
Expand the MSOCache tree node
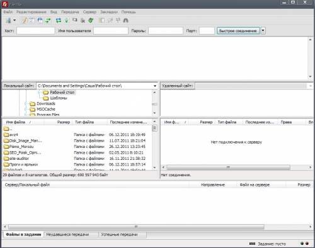click(26, 110)
